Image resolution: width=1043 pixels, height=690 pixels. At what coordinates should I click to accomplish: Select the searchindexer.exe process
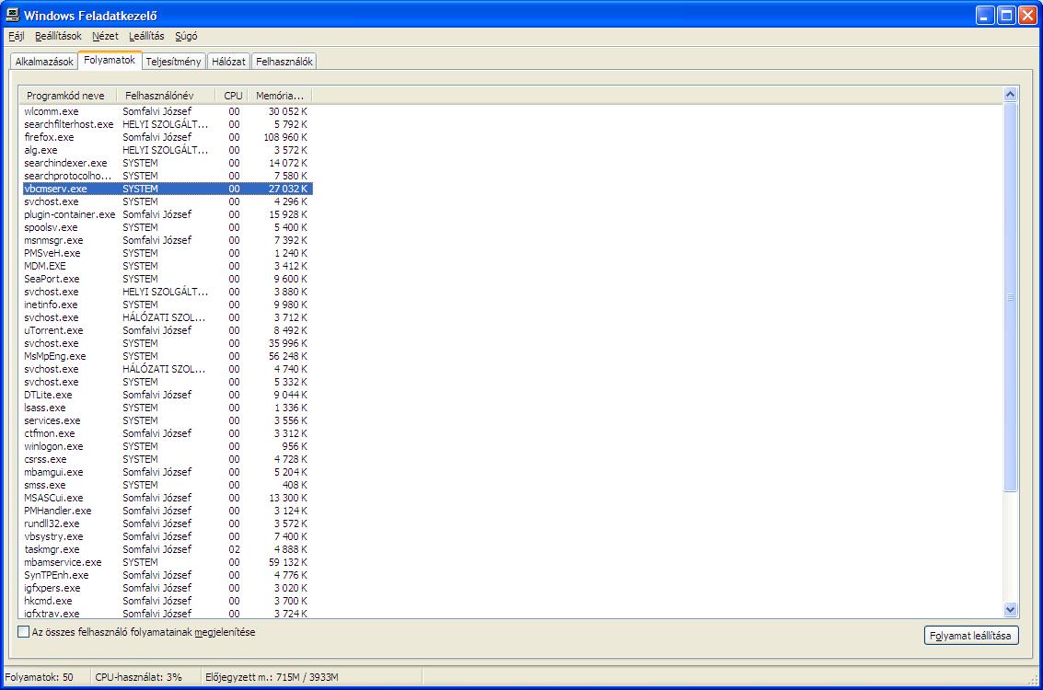(x=167, y=163)
